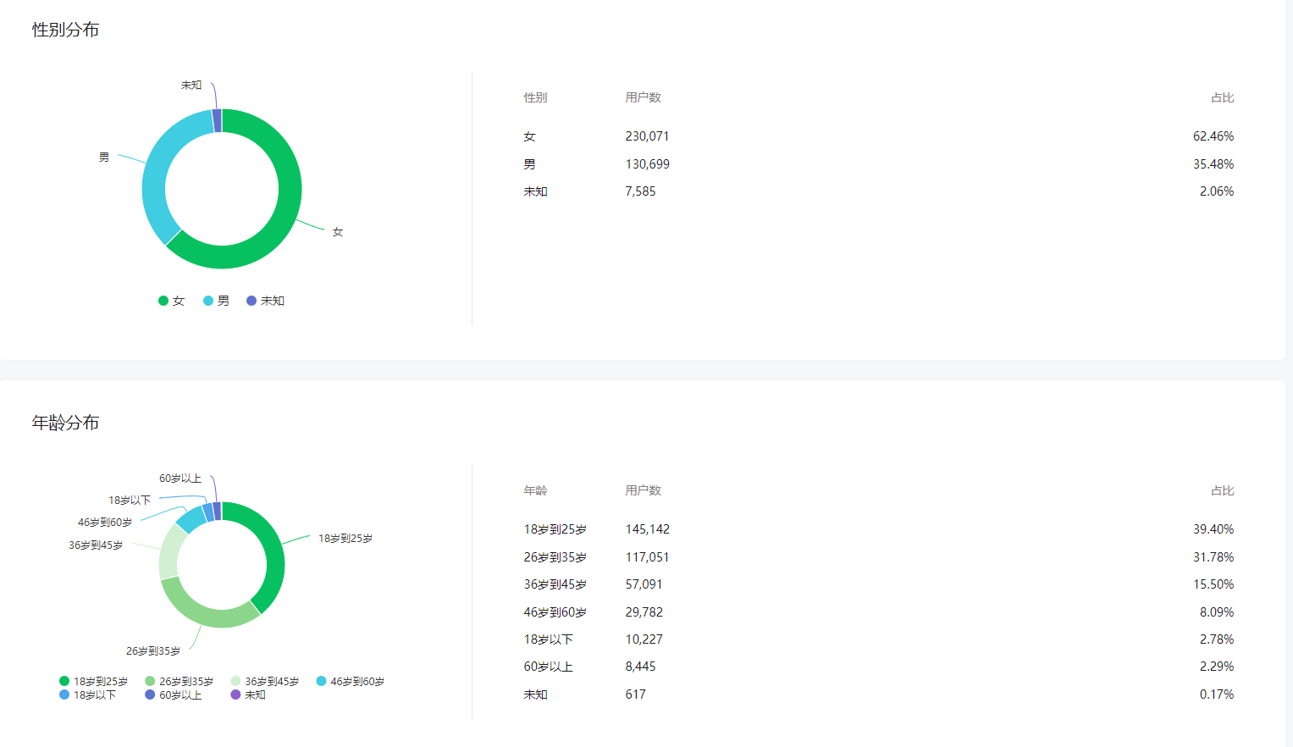Screen dimensions: 1293x747
Task: Click the 用户数 header in gender table
Action: tap(643, 97)
